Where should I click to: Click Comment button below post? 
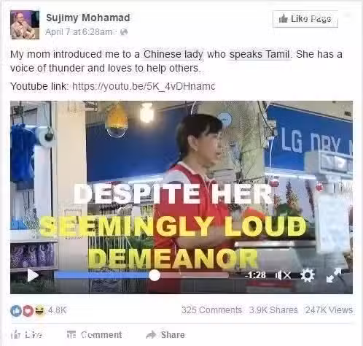[x=94, y=335]
